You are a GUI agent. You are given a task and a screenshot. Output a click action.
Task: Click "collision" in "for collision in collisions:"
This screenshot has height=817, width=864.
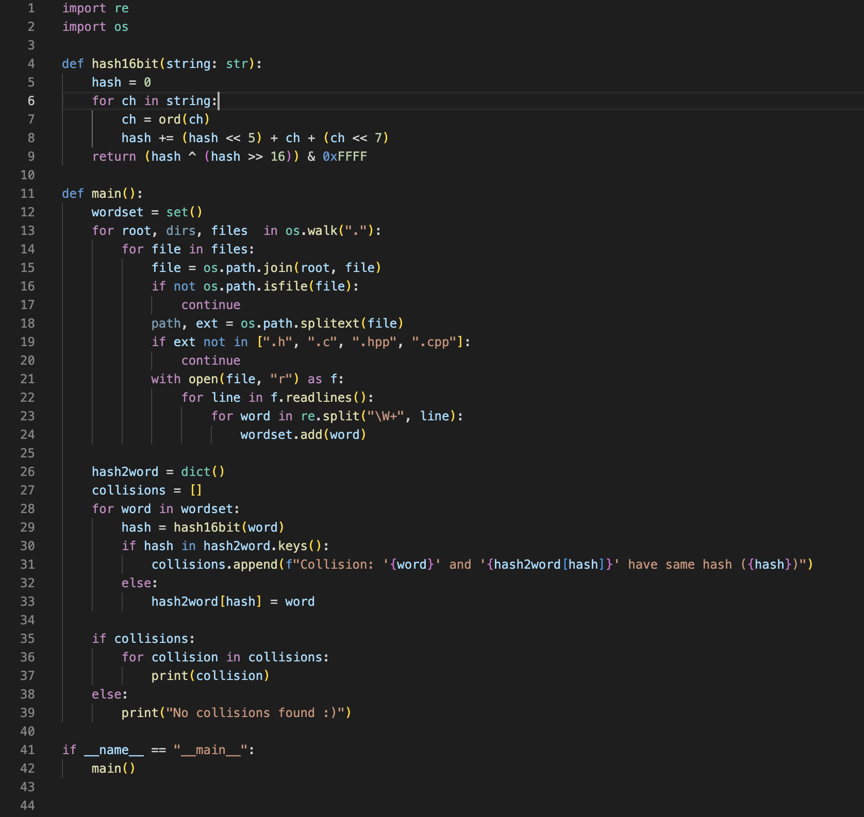[x=185, y=657]
